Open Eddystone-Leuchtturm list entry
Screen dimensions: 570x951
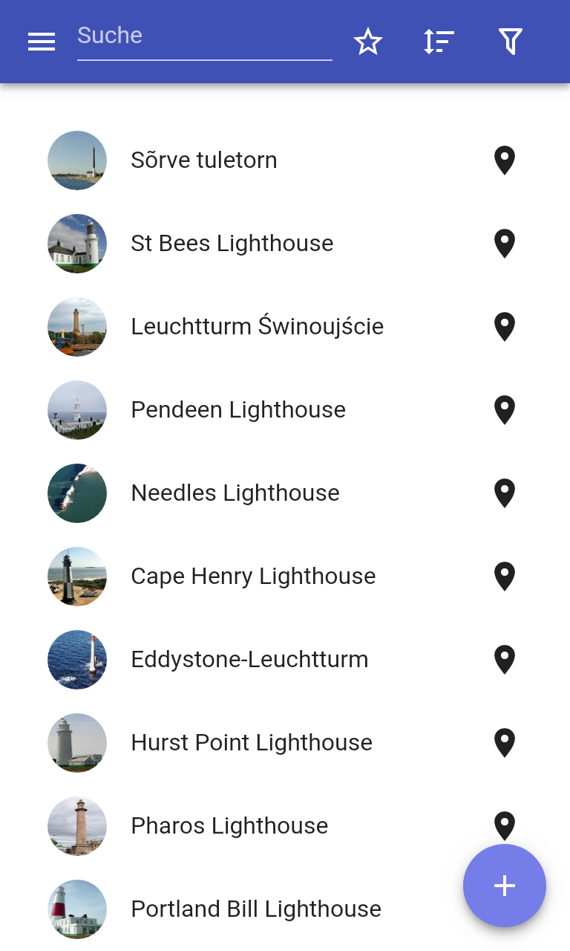click(285, 660)
